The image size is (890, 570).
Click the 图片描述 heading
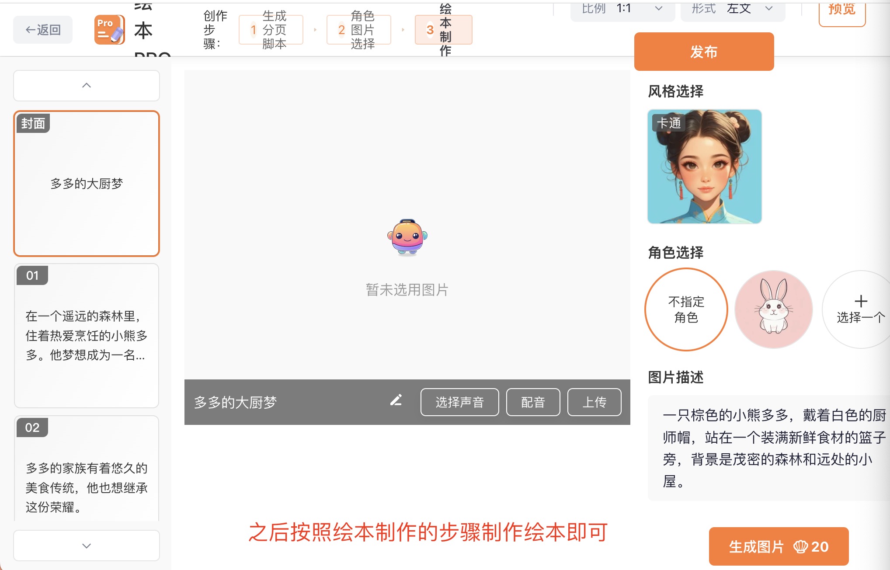[x=676, y=377]
